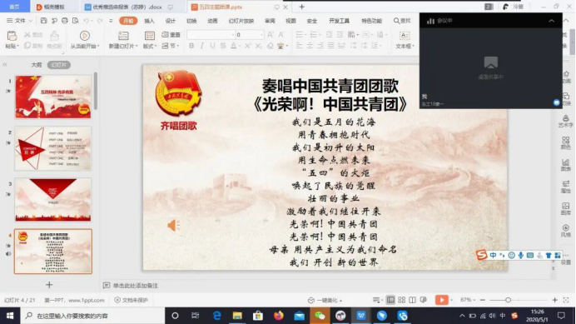The width and height of the screenshot is (576, 324).
Task: Switch to slide sorter view icon
Action: pos(401,300)
